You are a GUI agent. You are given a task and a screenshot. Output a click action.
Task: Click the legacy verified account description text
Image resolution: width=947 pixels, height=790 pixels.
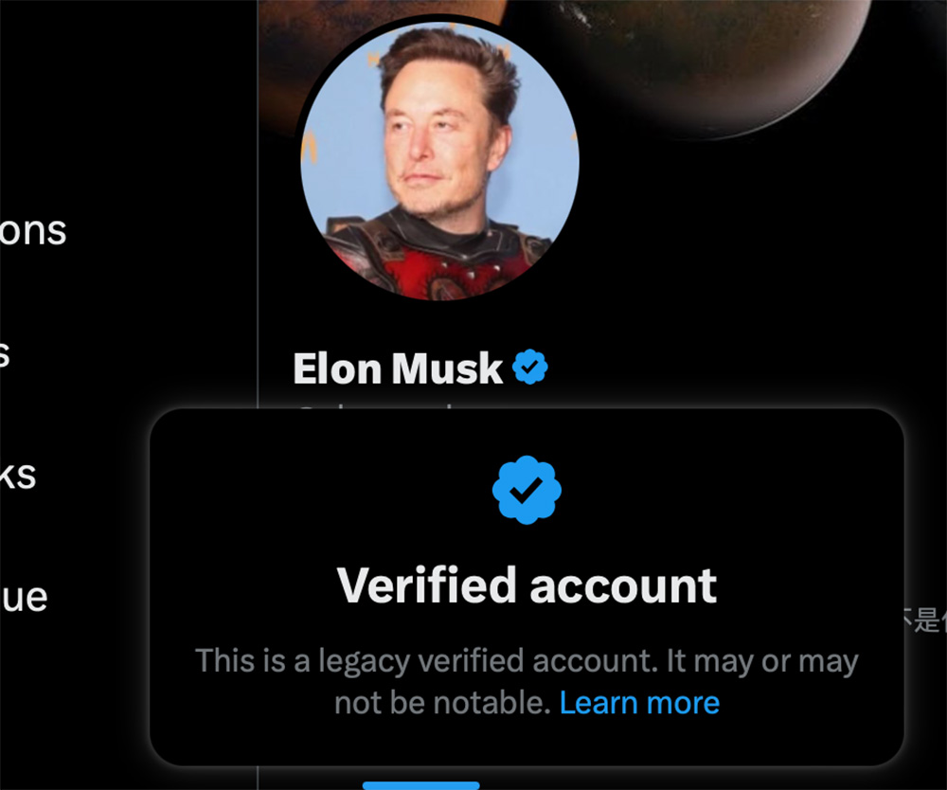tap(526, 661)
